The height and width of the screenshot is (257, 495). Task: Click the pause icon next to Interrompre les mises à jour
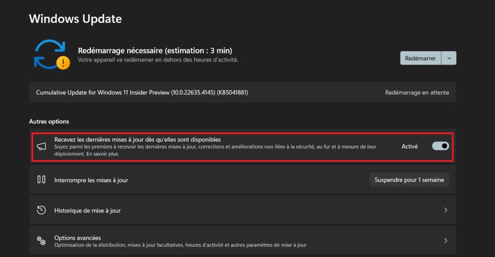click(41, 180)
